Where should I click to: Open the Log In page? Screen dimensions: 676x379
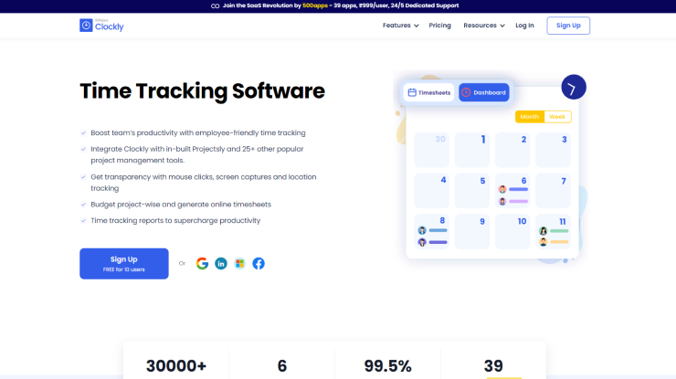point(524,26)
